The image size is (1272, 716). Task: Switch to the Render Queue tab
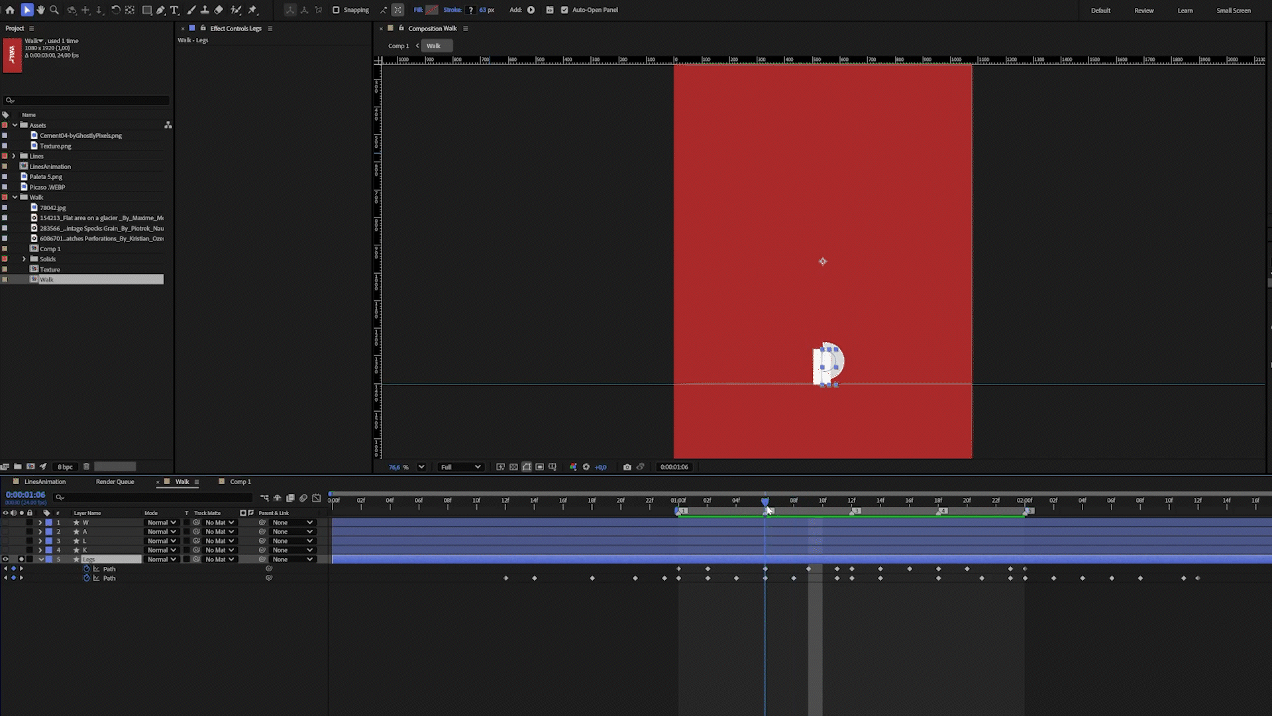point(115,482)
